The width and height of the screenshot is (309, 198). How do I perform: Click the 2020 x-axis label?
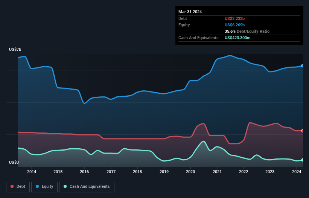point(190,172)
